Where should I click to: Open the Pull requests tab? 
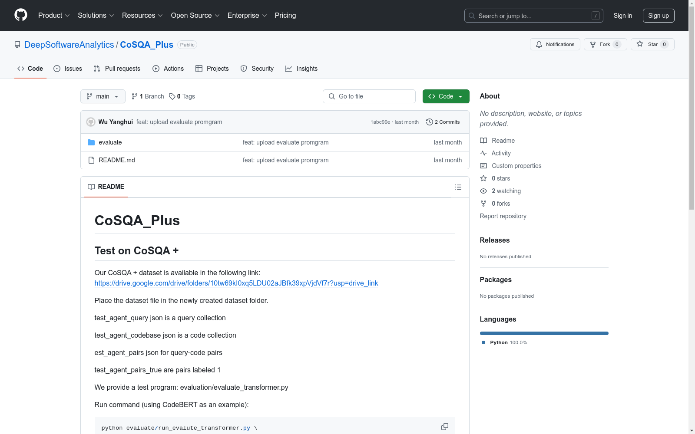pos(117,69)
